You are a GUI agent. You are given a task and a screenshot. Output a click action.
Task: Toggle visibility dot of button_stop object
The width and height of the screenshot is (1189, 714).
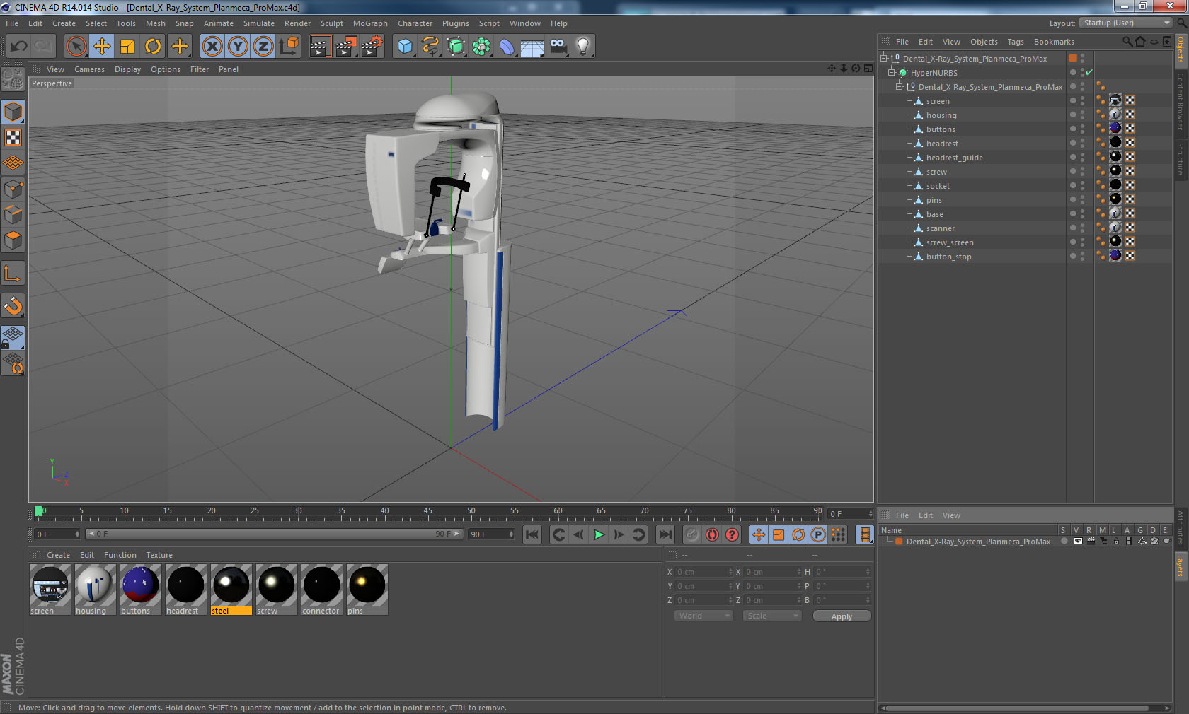click(1073, 256)
